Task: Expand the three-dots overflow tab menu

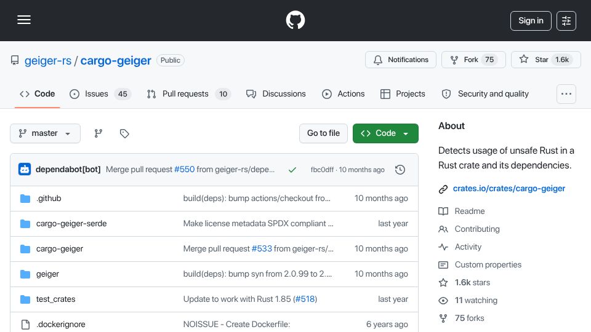Action: click(x=566, y=94)
